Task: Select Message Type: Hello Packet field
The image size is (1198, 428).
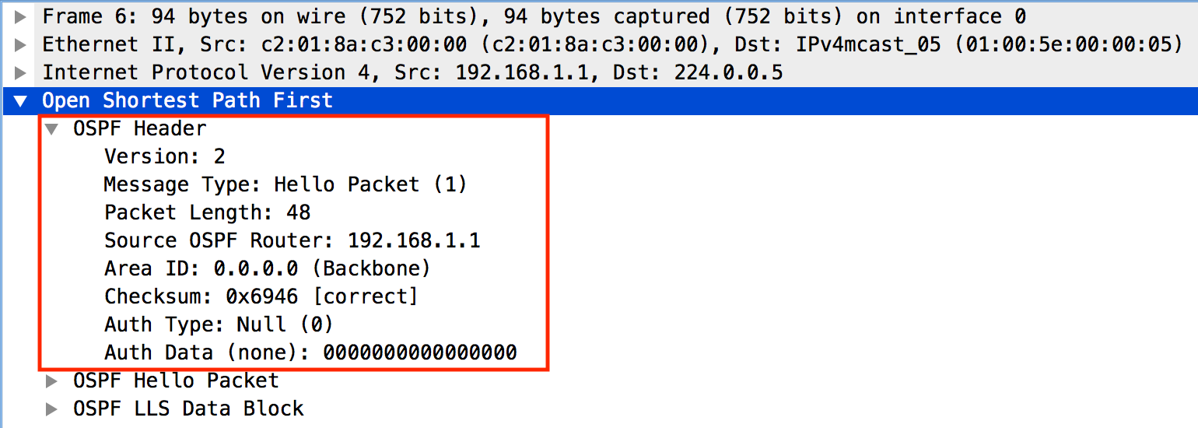Action: (x=285, y=184)
